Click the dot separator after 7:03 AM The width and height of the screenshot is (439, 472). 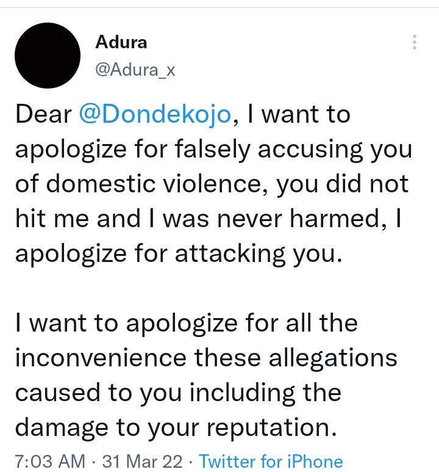point(95,461)
